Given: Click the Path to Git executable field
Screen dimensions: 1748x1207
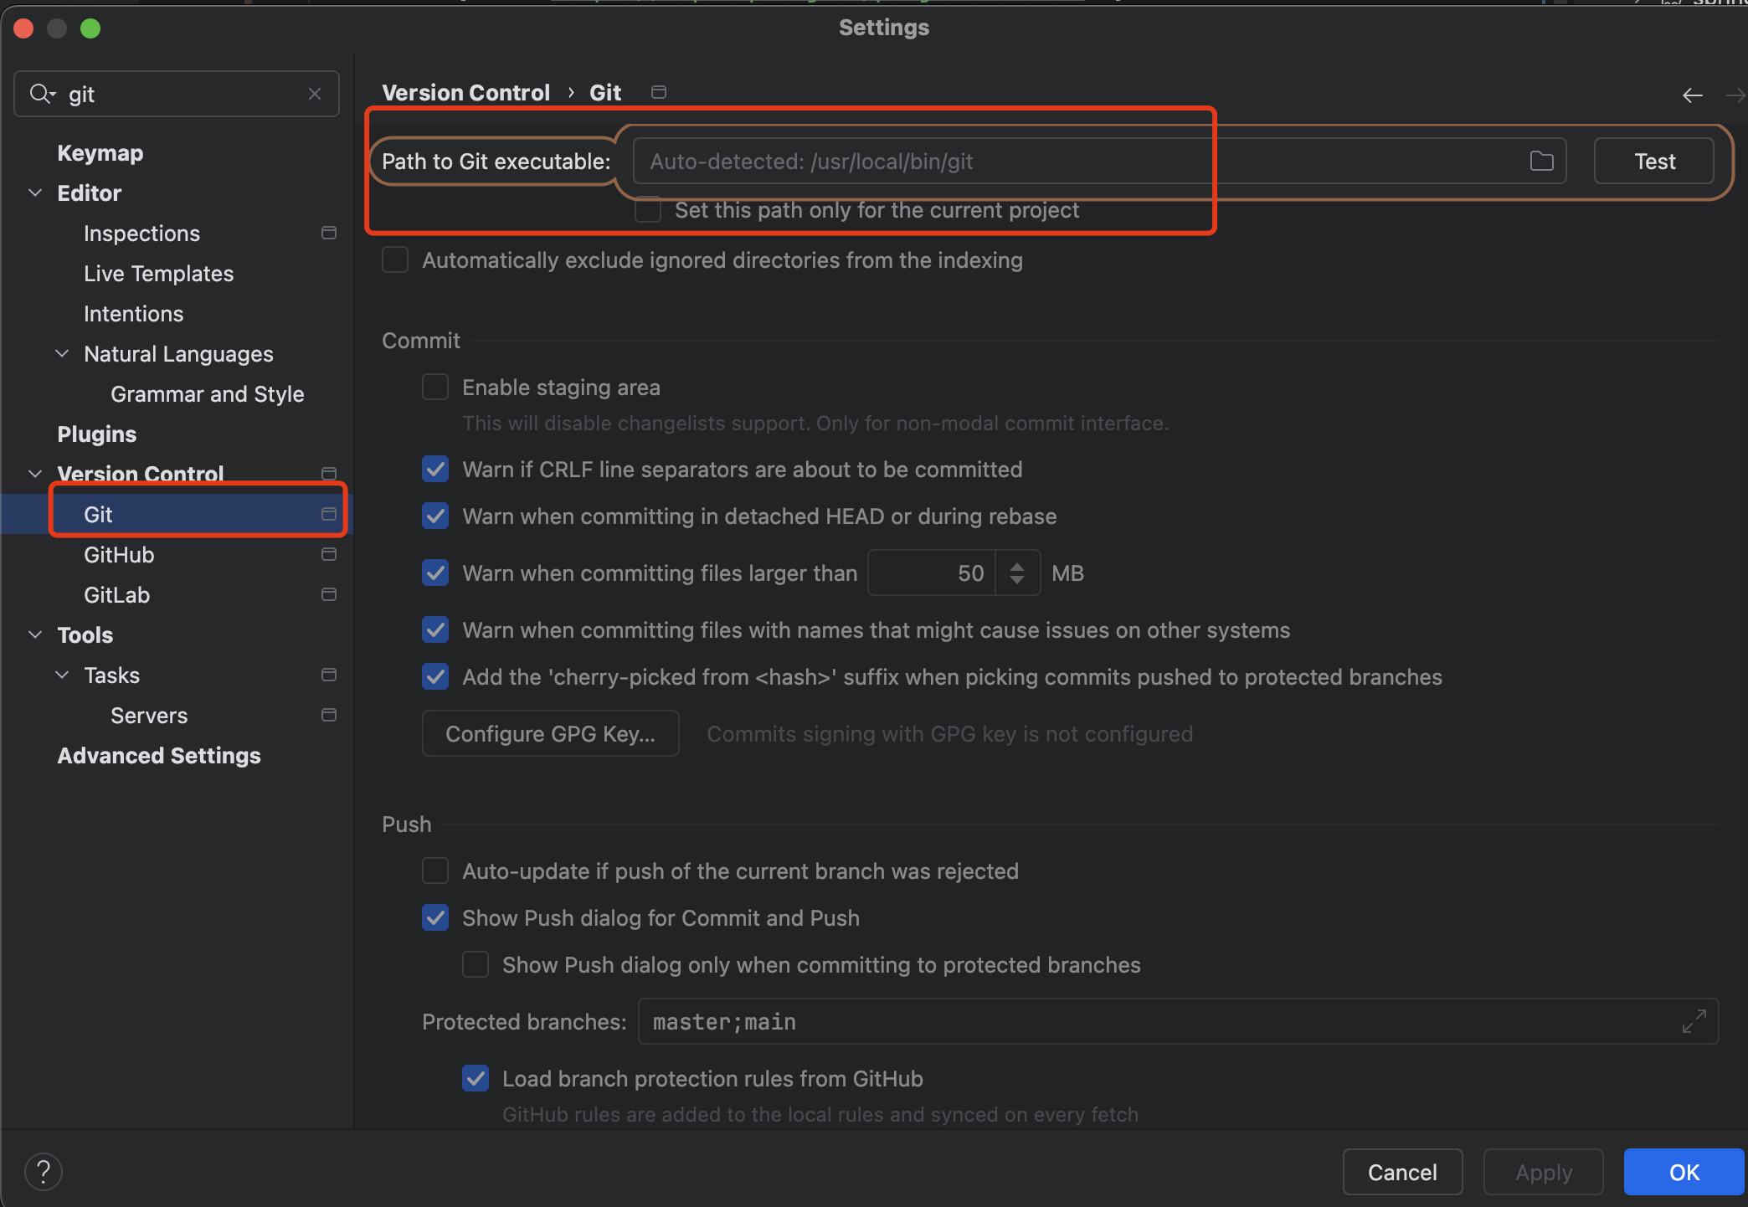Looking at the screenshot, I should point(1080,161).
